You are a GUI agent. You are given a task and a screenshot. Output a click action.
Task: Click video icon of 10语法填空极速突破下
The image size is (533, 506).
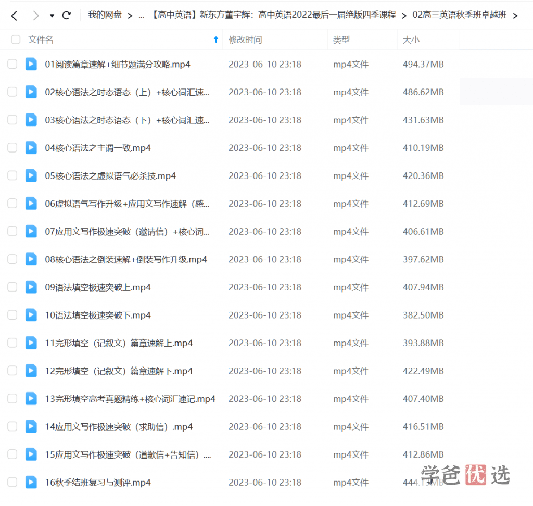click(31, 315)
